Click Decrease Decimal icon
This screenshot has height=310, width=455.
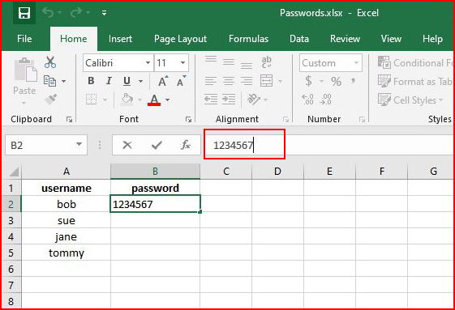point(325,100)
